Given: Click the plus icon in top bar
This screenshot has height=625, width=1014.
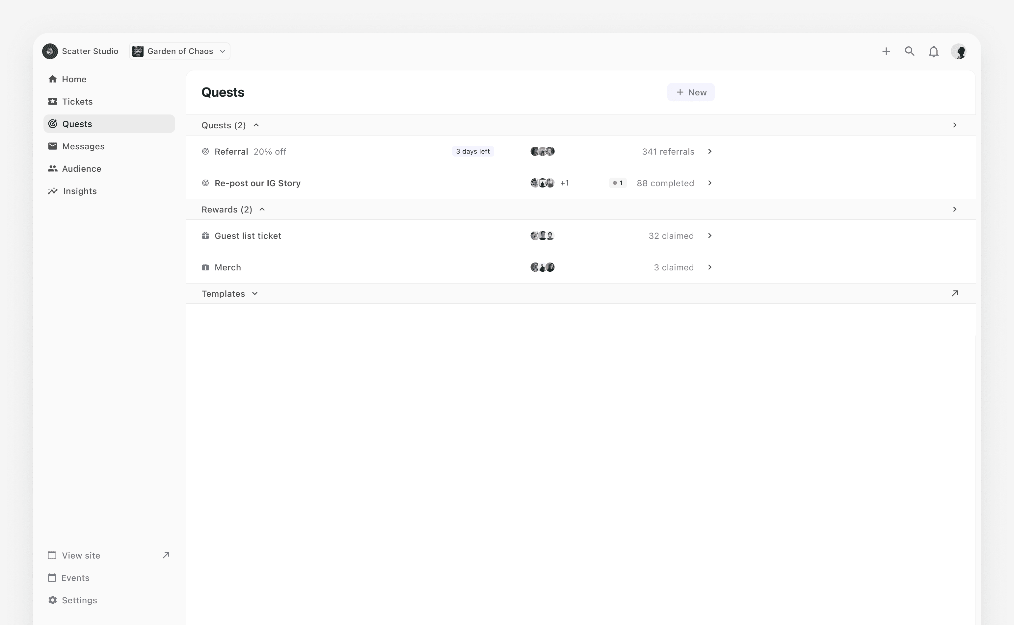Looking at the screenshot, I should coord(886,51).
